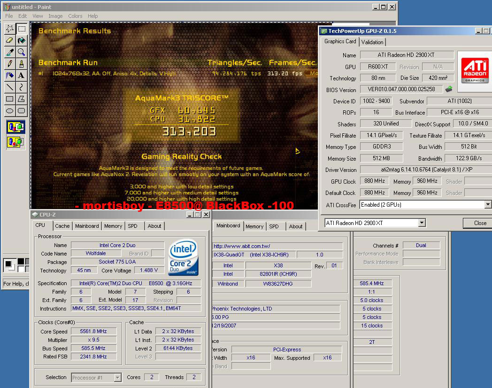Click the Rated FSB 2341.8 MHz value
Image resolution: width=492 pixels, height=388 pixels.
click(x=93, y=357)
